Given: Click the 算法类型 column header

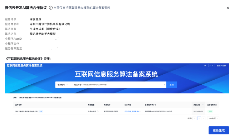Looking at the screenshot, I should tap(91, 105).
